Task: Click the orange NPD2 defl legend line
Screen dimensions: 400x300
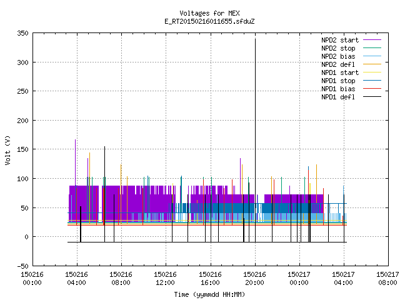Action: pos(372,64)
